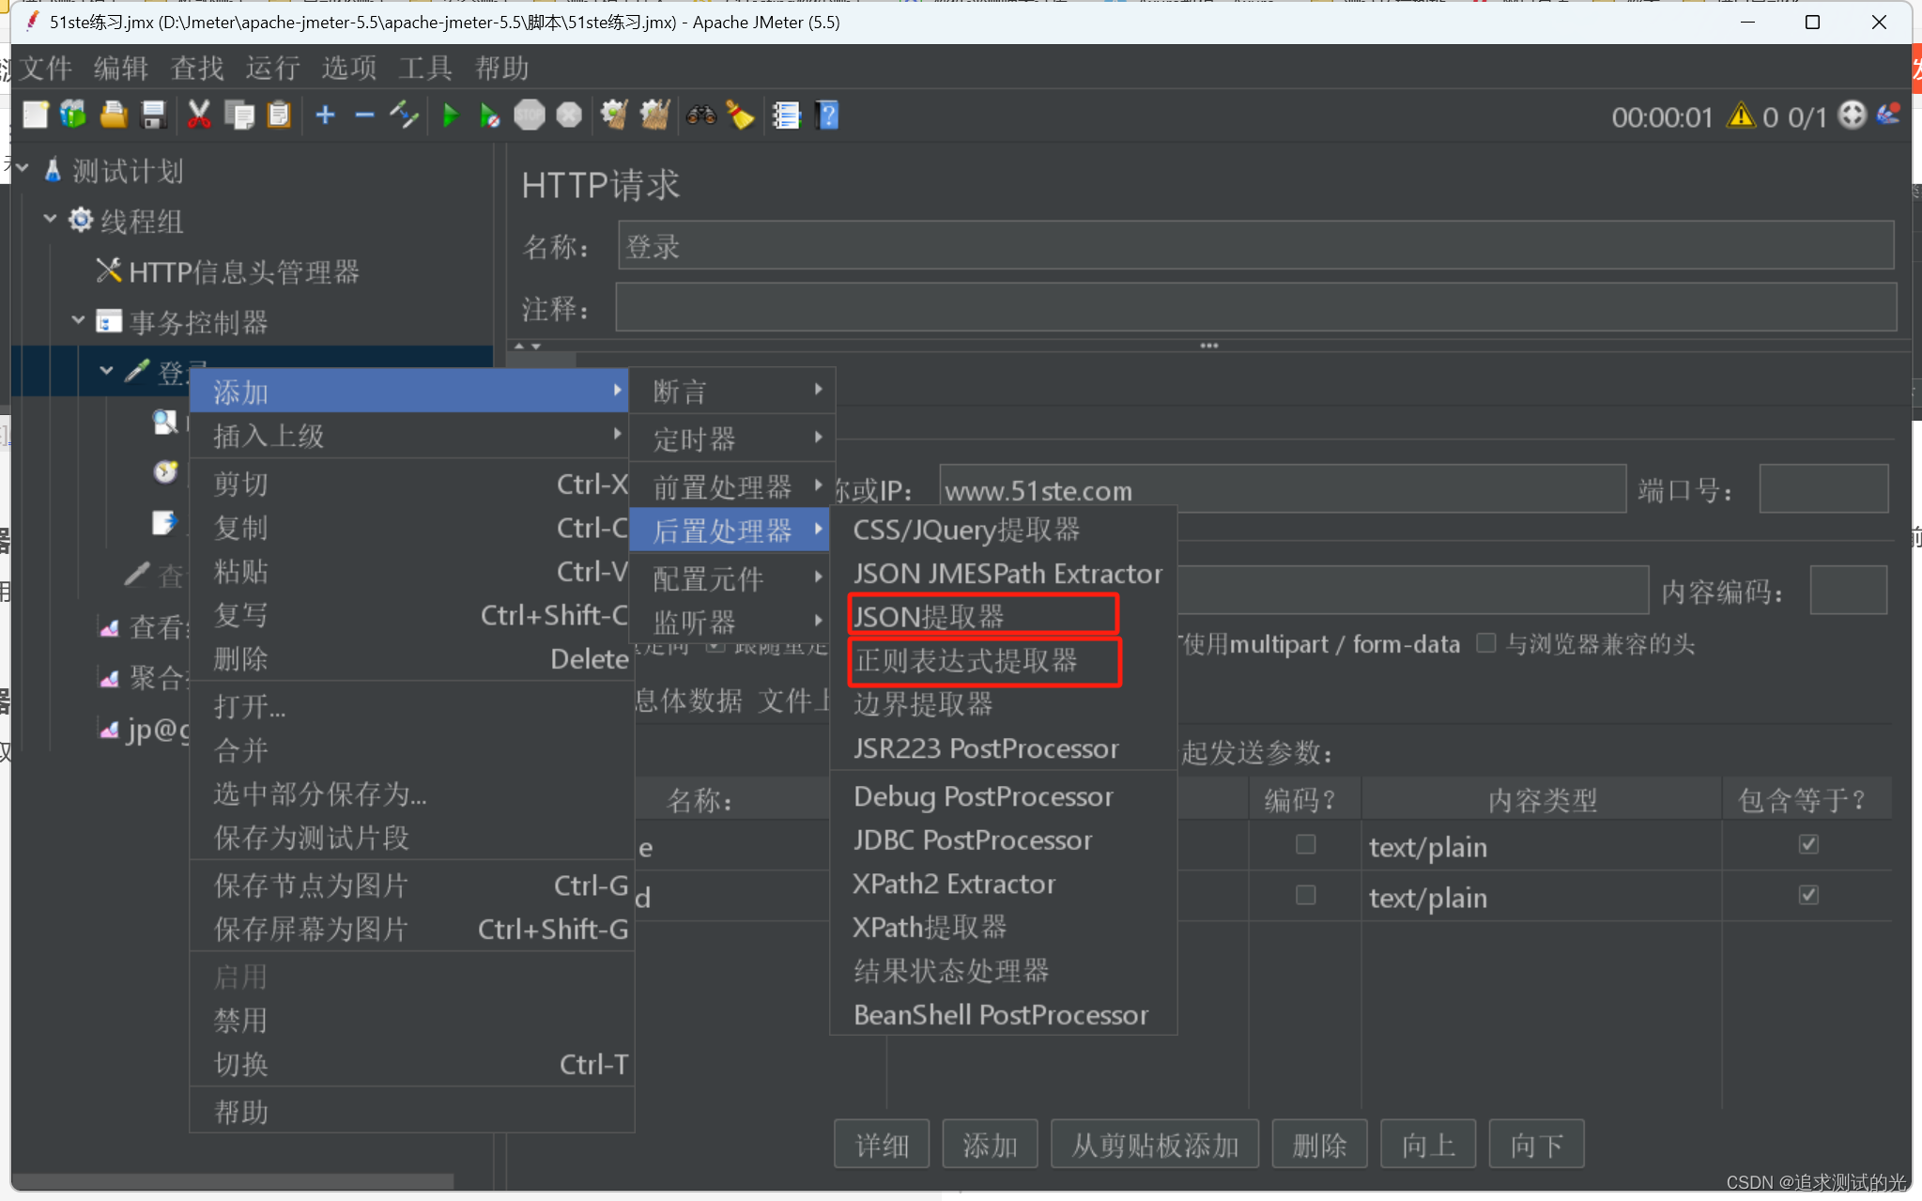This screenshot has width=1922, height=1201.
Task: Clear all results with double broom icon
Action: point(654,115)
